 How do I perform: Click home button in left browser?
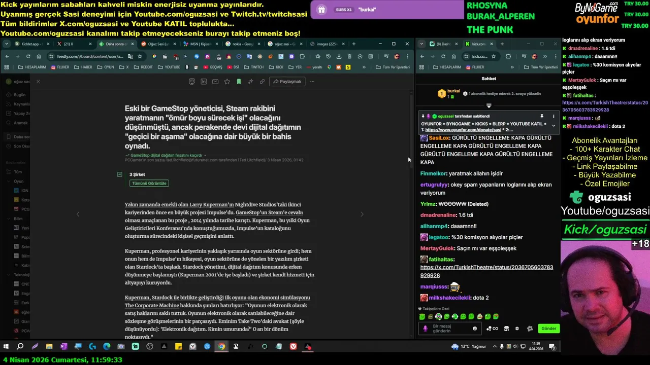(x=39, y=56)
